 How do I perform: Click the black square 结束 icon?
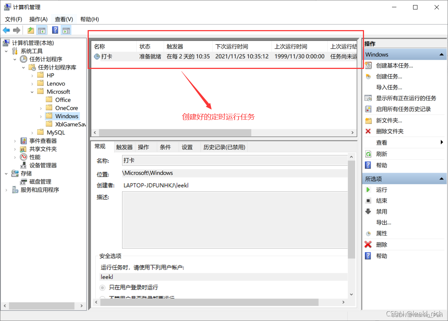point(368,201)
